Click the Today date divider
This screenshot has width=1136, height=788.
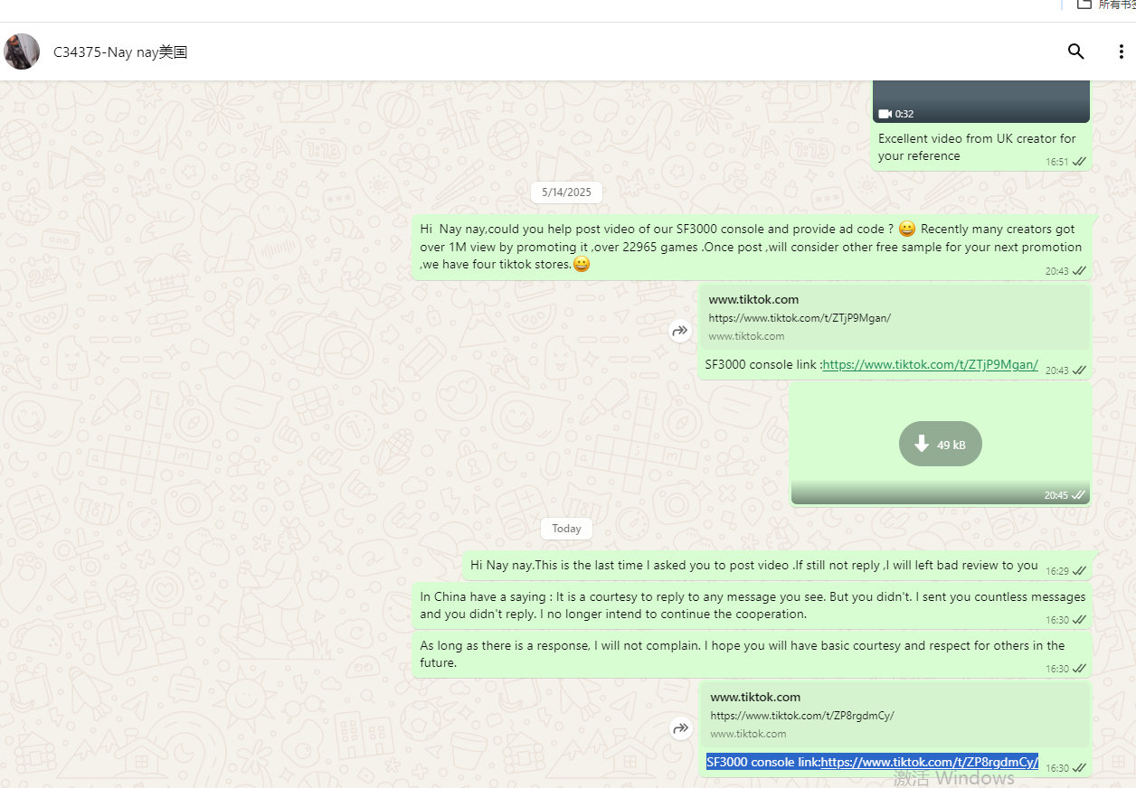pyautogui.click(x=566, y=529)
